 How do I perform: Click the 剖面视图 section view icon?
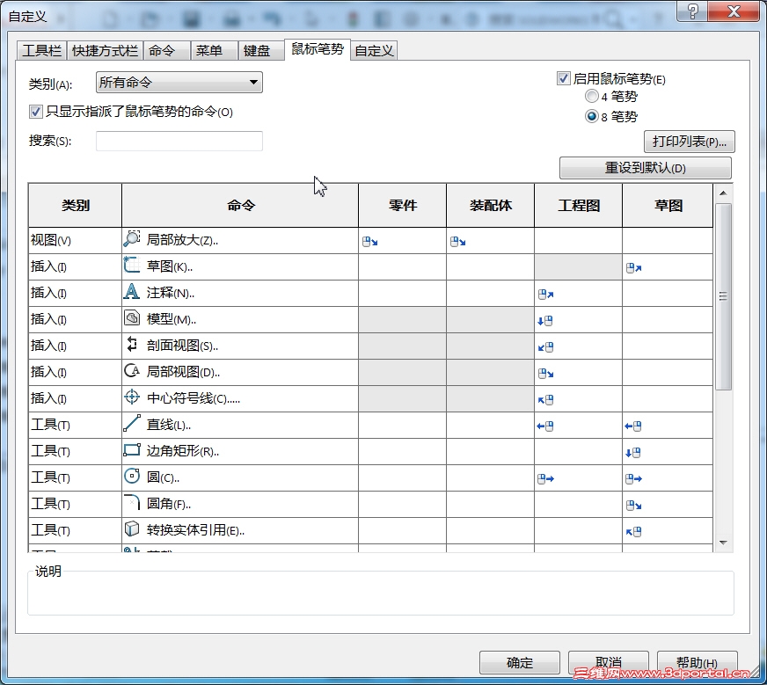132,344
